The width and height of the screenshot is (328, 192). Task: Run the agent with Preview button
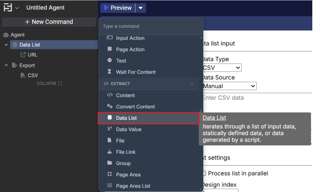coord(118,8)
